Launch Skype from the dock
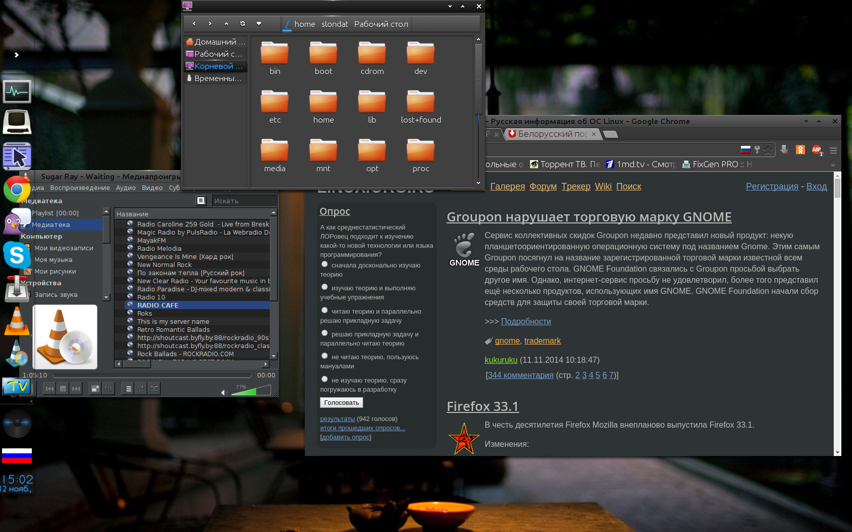This screenshot has width=852, height=532. click(x=16, y=255)
